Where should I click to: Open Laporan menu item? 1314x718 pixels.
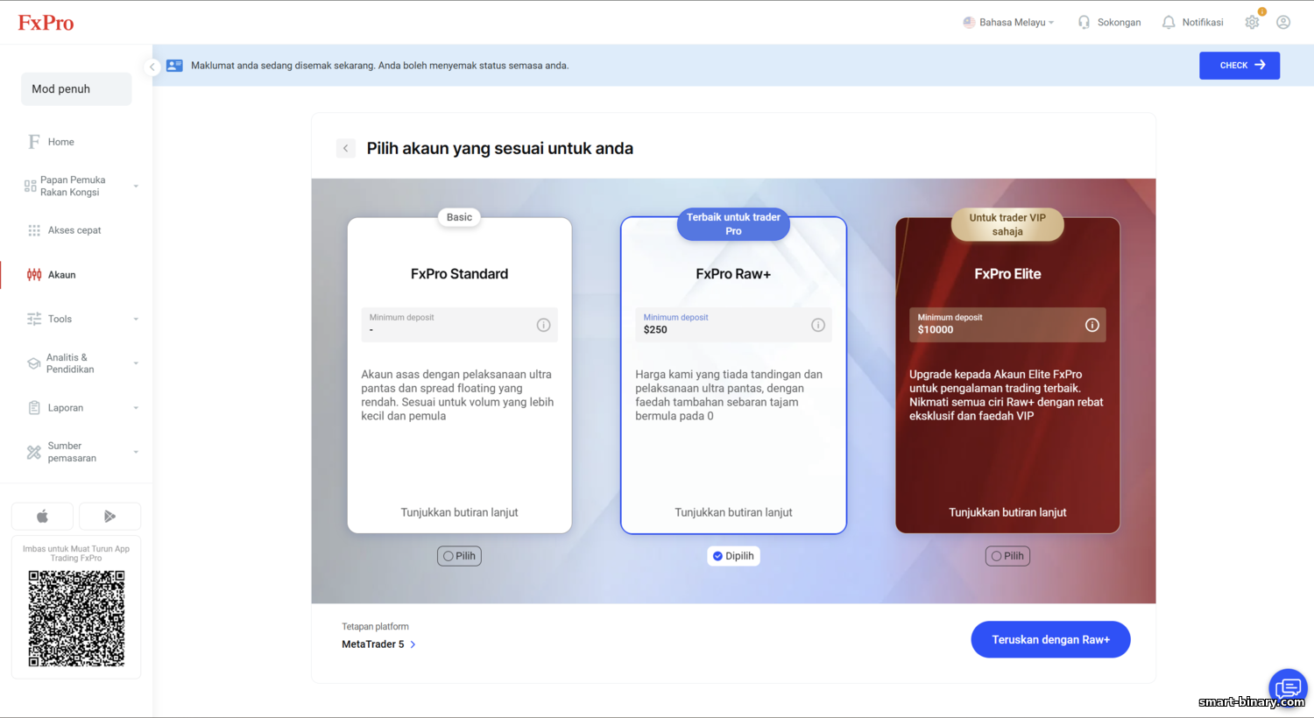[66, 408]
